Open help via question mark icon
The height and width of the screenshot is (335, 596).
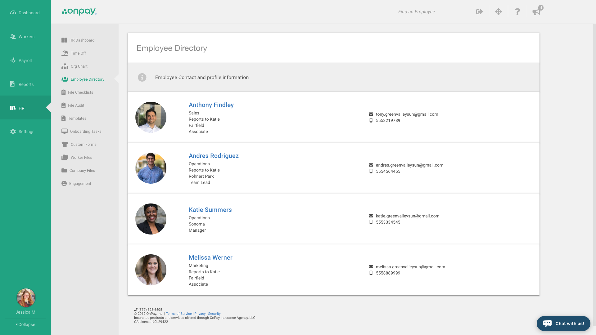click(517, 12)
